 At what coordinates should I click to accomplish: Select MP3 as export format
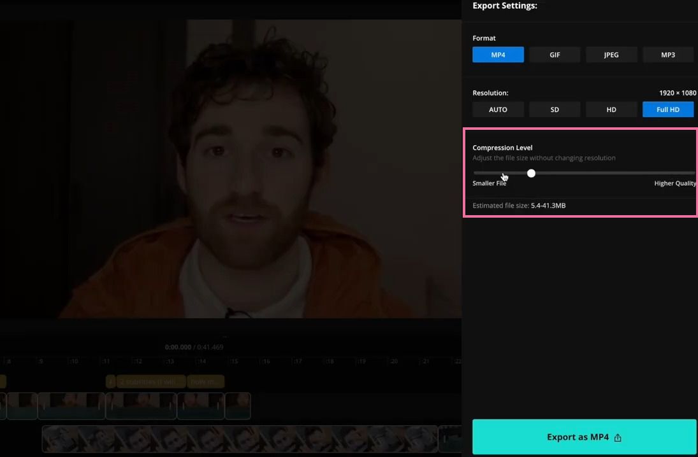pyautogui.click(x=667, y=54)
